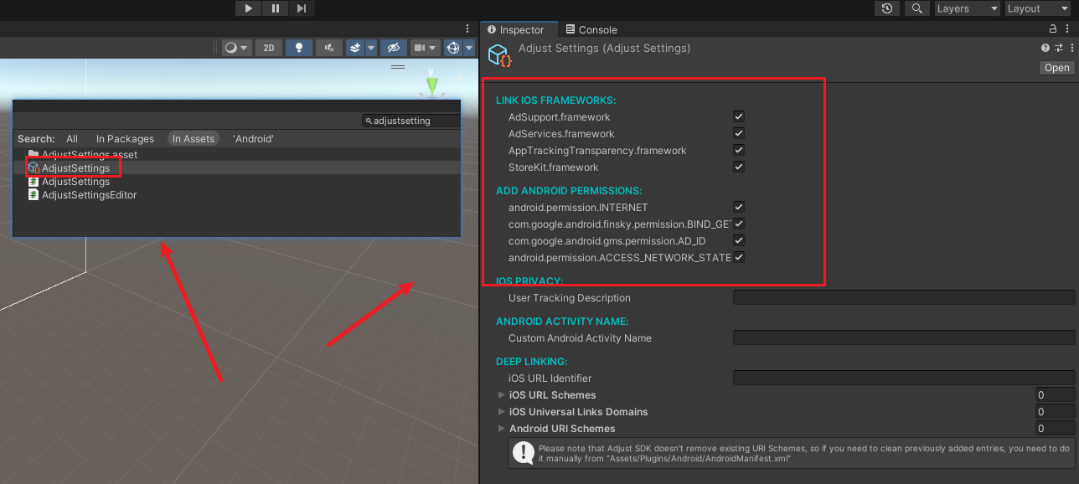This screenshot has width=1079, height=484.
Task: Click the adjustsetting search field
Action: point(411,121)
